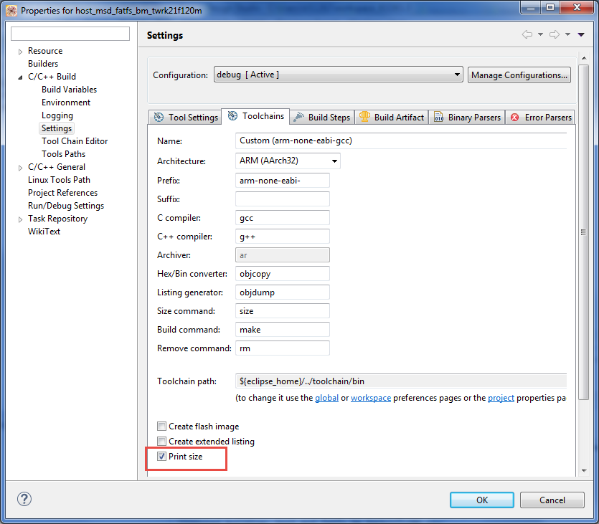
Task: Click the vertical scrollbar thumb in Settings
Action: coord(583,232)
